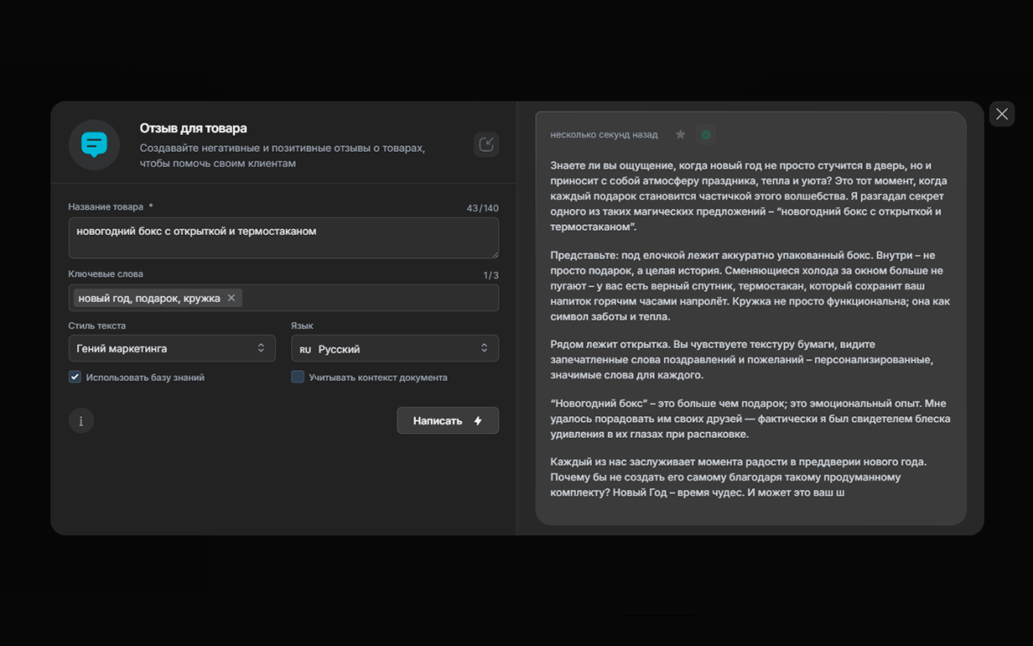1033x646 pixels.
Task: Click the 'Отзыв для товара' heading
Action: coord(193,128)
